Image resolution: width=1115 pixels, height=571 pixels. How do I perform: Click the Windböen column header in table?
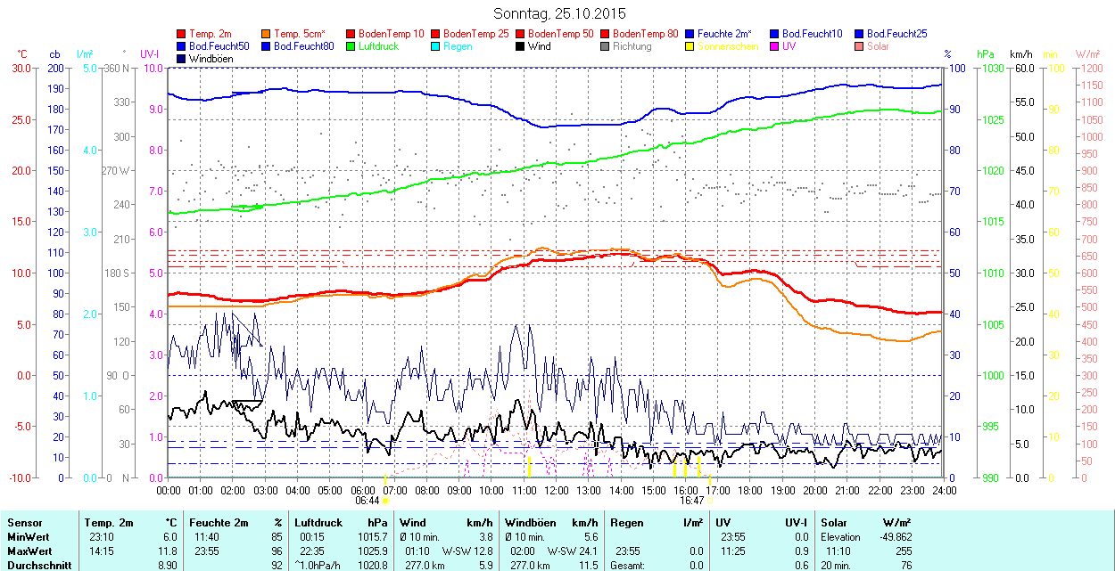(x=531, y=523)
